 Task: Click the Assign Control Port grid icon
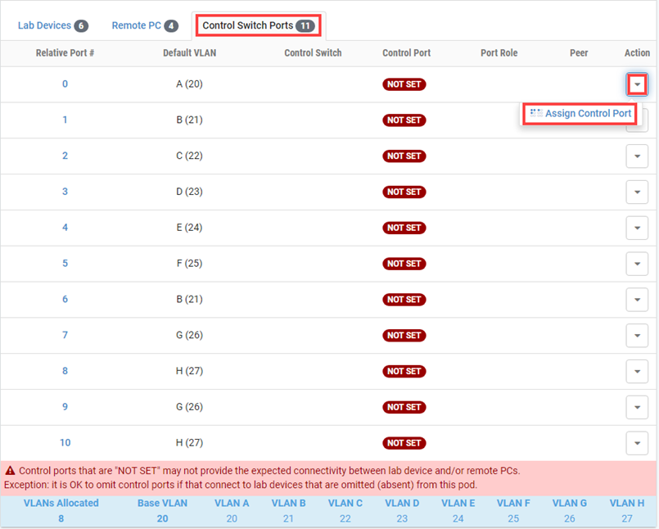536,114
